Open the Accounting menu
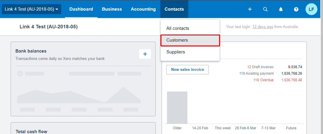The height and width of the screenshot is (134, 323). pyautogui.click(x=143, y=9)
